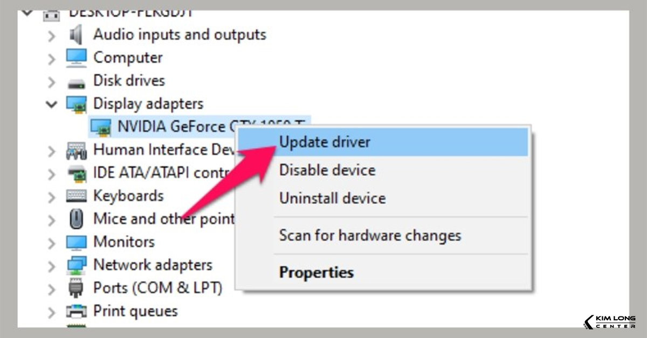The height and width of the screenshot is (338, 647).
Task: Click the Audio inputs and outputs speaker icon
Action: tap(76, 35)
